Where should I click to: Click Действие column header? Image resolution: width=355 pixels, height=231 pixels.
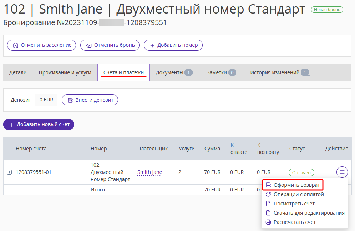click(337, 149)
